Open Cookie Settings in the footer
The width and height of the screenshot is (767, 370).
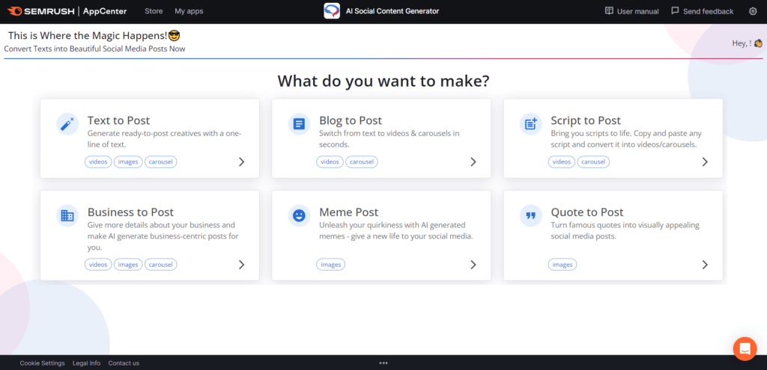42,363
